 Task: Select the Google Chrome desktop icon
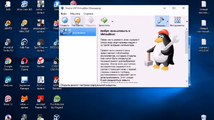pyautogui.click(x=8, y=64)
